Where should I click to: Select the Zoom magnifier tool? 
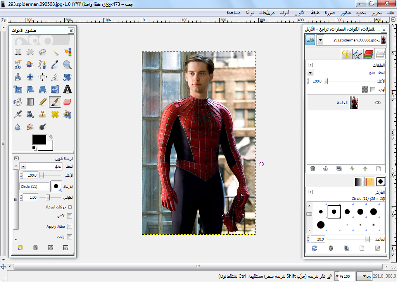coord(67,64)
